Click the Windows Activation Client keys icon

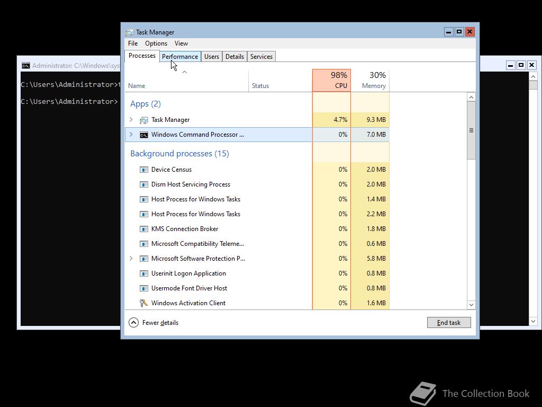(x=144, y=303)
